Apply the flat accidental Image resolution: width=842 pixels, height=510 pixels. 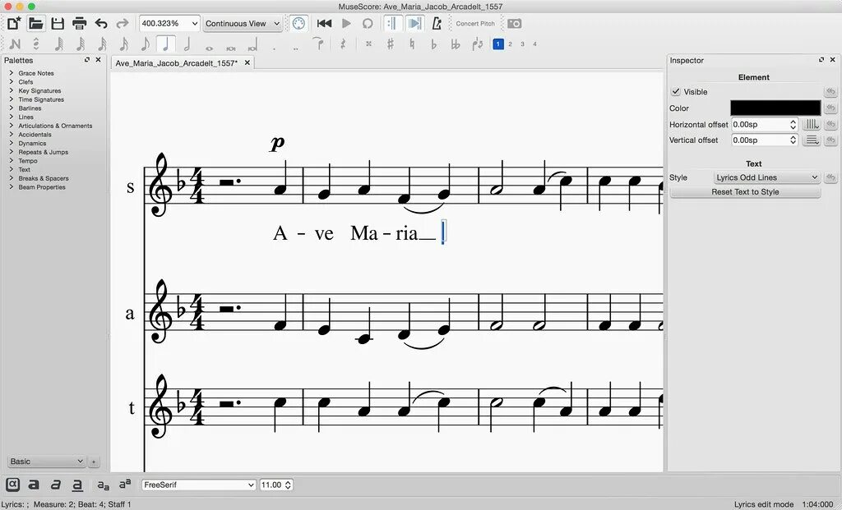coord(434,44)
